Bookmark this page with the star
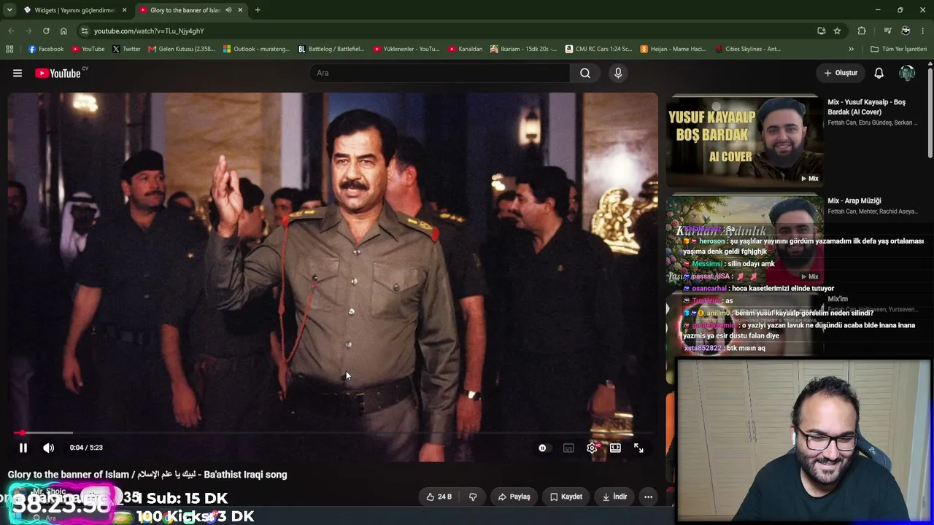Screen dimensions: 934x525 (x=837, y=31)
